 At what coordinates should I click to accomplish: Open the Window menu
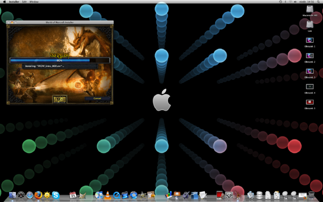click(34, 2)
